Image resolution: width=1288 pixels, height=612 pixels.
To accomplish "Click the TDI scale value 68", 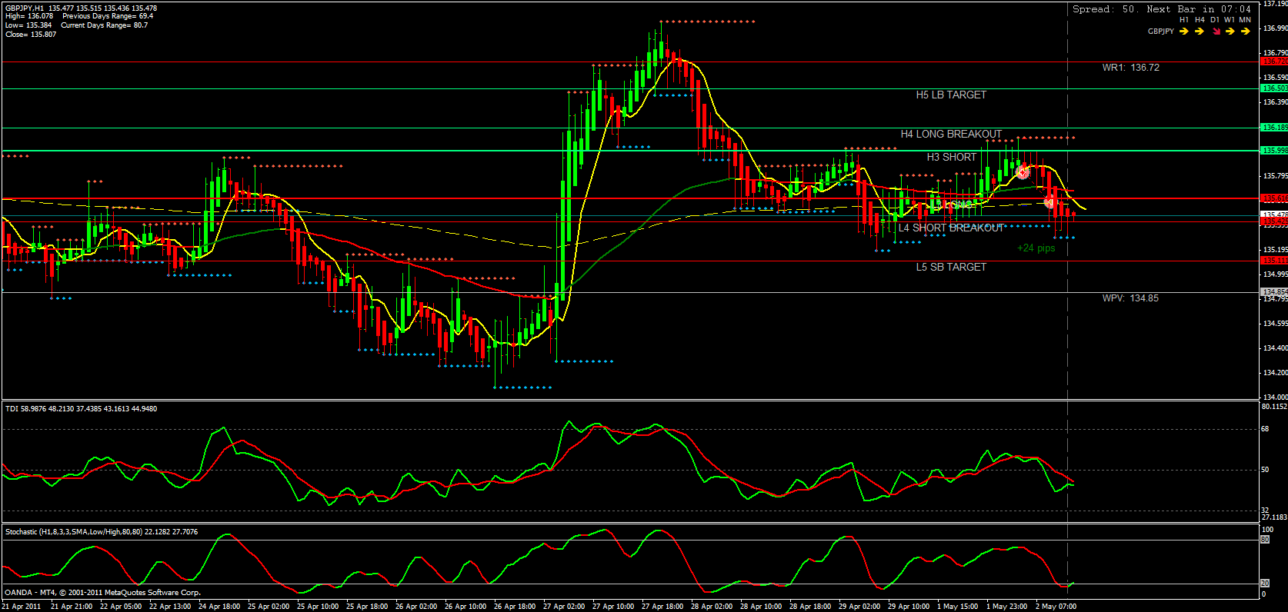I will pos(1266,429).
